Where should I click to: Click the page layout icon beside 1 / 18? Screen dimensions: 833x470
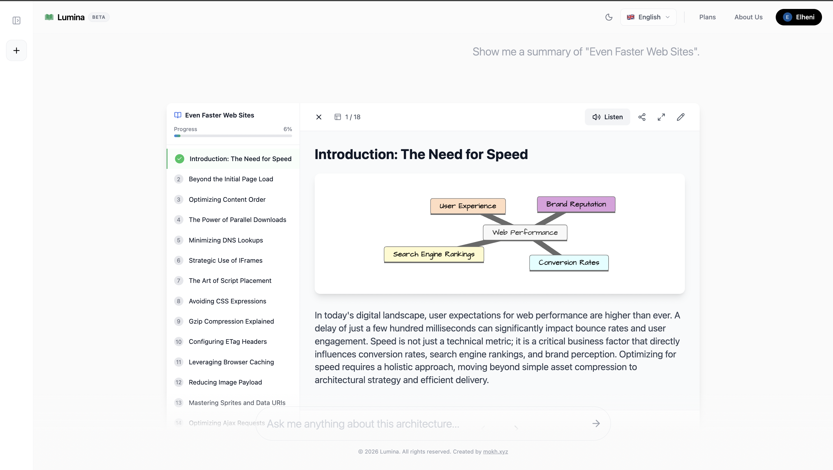337,117
